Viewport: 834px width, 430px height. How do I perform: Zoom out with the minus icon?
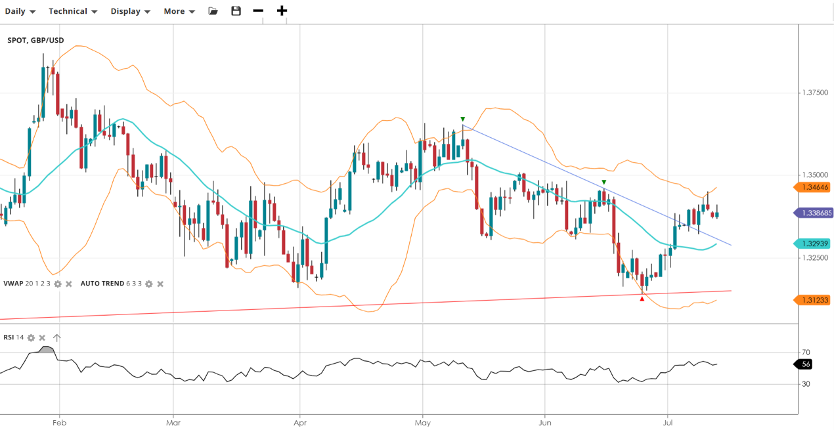[258, 11]
